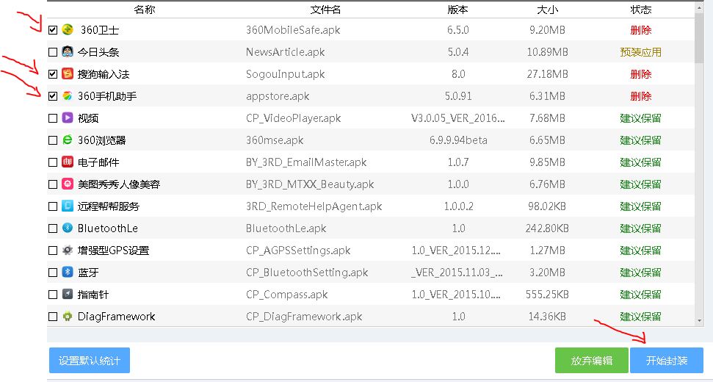Click the BluetoothLe app icon
Screen dimensions: 713x382
pos(68,228)
